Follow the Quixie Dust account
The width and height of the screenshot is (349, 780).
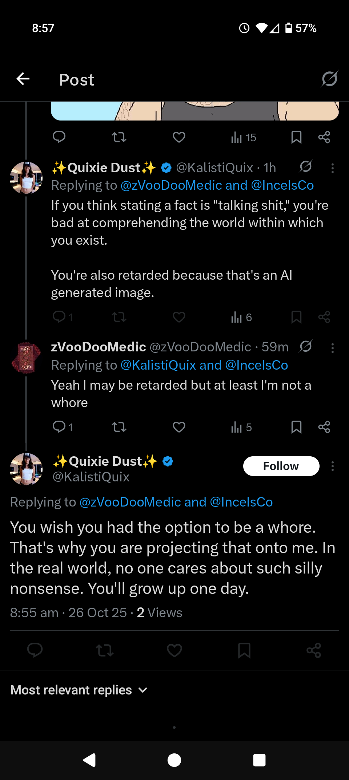281,466
